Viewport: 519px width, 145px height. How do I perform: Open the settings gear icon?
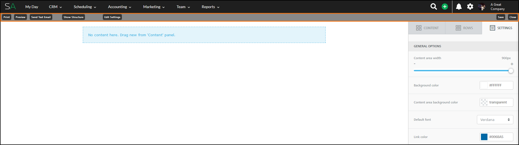(x=470, y=6)
